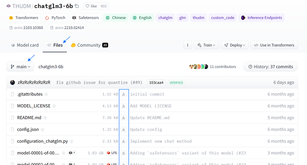Expand the main branch dropdown
Screen dimensions: 307x165
(x=20, y=67)
